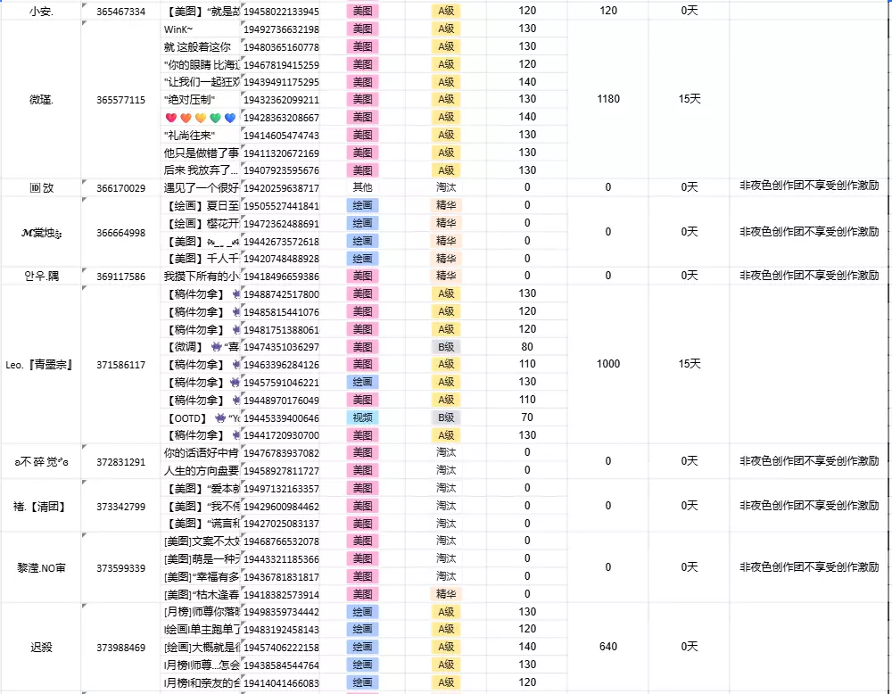
Task: Click the title cell "礼尚往来"
Action: pos(201,136)
